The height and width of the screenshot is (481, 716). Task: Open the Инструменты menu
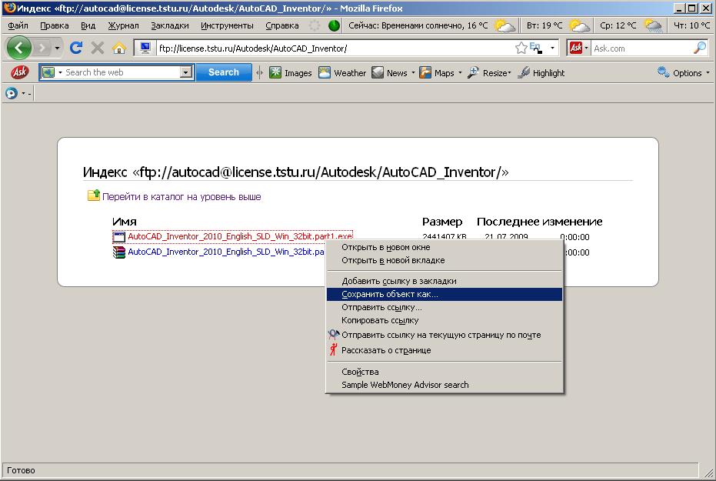pos(227,25)
